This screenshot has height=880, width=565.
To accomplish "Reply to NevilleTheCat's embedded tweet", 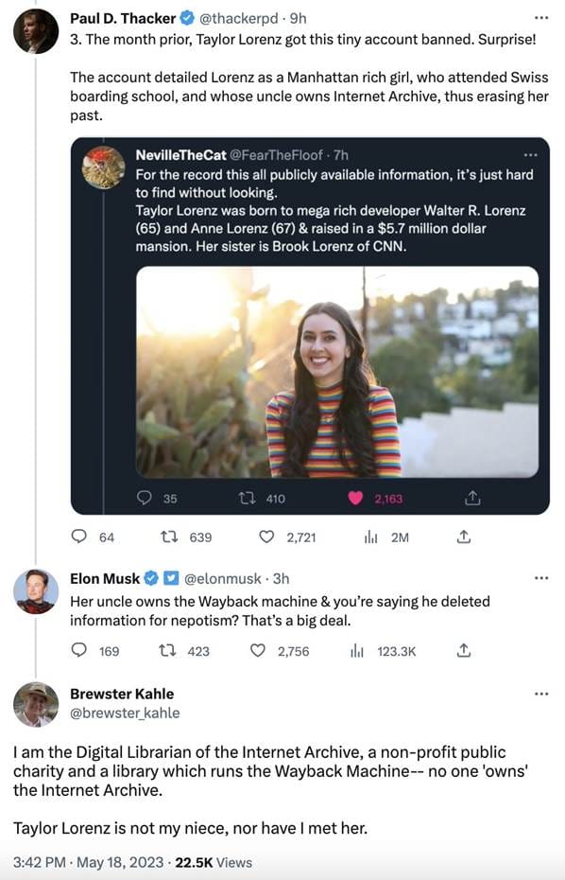I will pyautogui.click(x=144, y=497).
